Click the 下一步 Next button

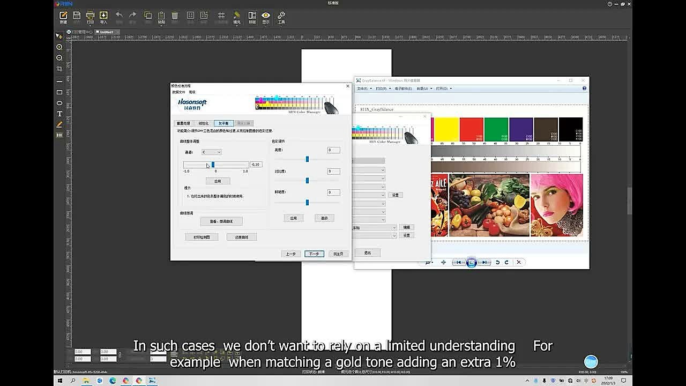(314, 254)
